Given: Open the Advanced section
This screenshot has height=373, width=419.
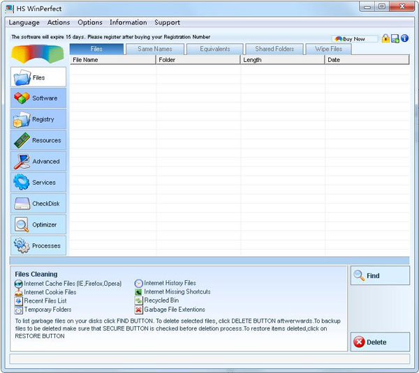Looking at the screenshot, I should (x=38, y=161).
